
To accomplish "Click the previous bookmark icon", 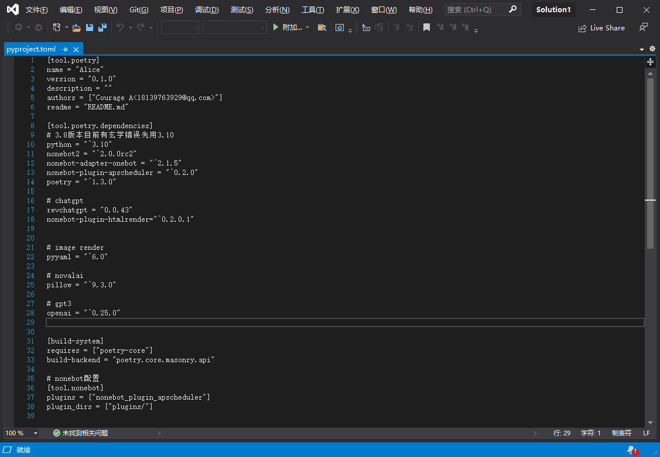I will pos(440,28).
